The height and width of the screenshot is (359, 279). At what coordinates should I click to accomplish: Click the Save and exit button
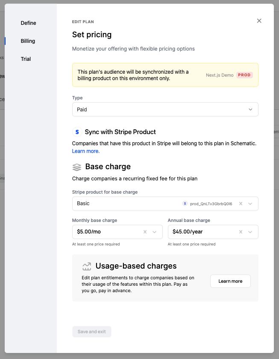pos(92,332)
